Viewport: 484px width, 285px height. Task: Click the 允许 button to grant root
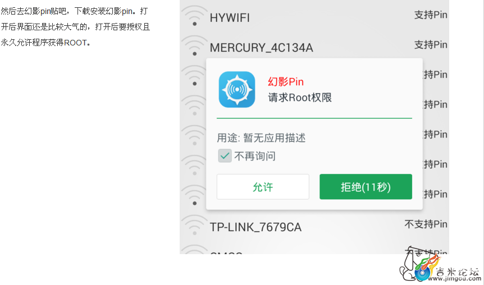(x=263, y=187)
